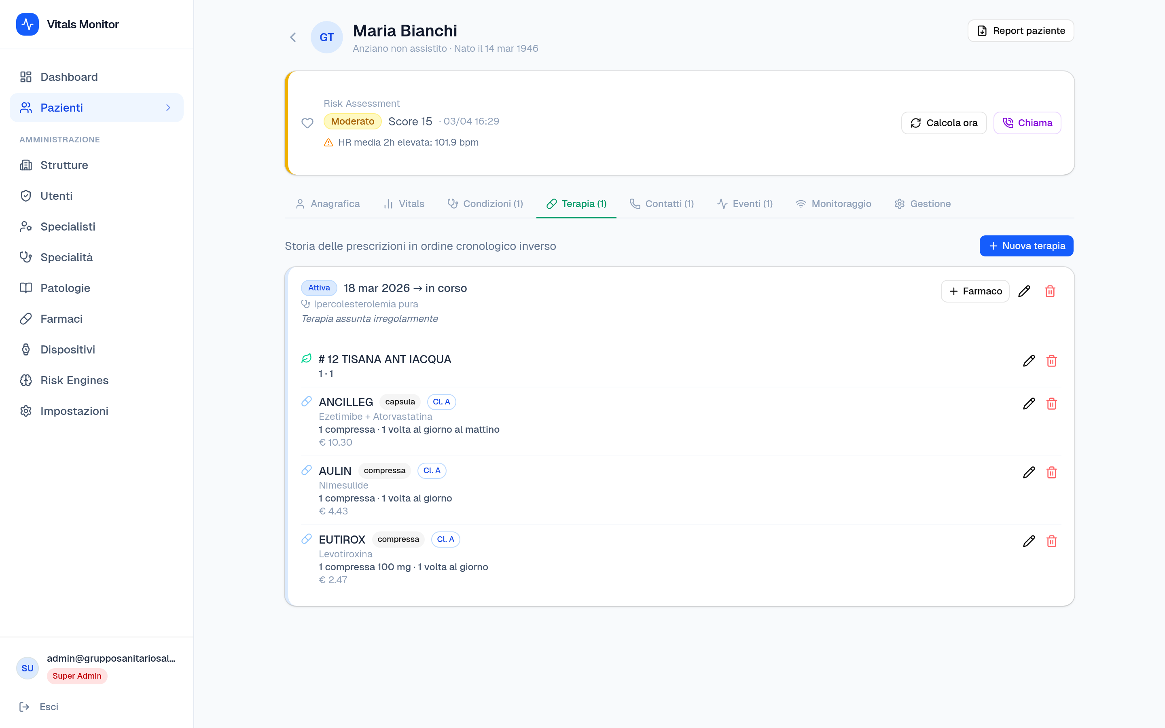The image size is (1165, 728).
Task: Open Pazienti in the sidebar
Action: tap(96, 108)
